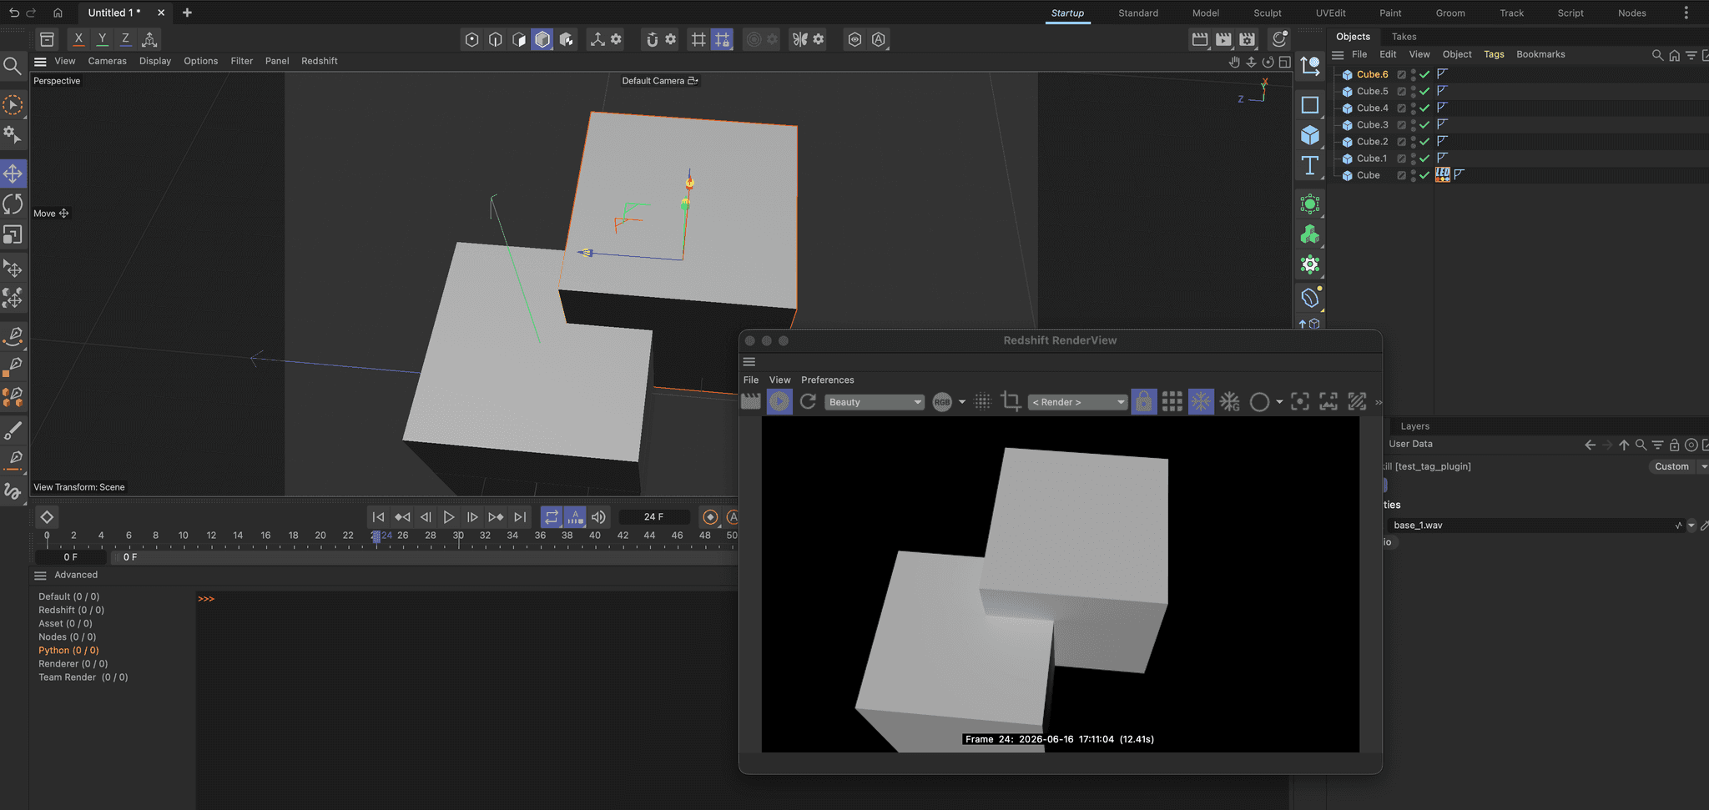Viewport: 1709px width, 810px height.
Task: Open the vertical dots layout menu
Action: tap(1686, 13)
